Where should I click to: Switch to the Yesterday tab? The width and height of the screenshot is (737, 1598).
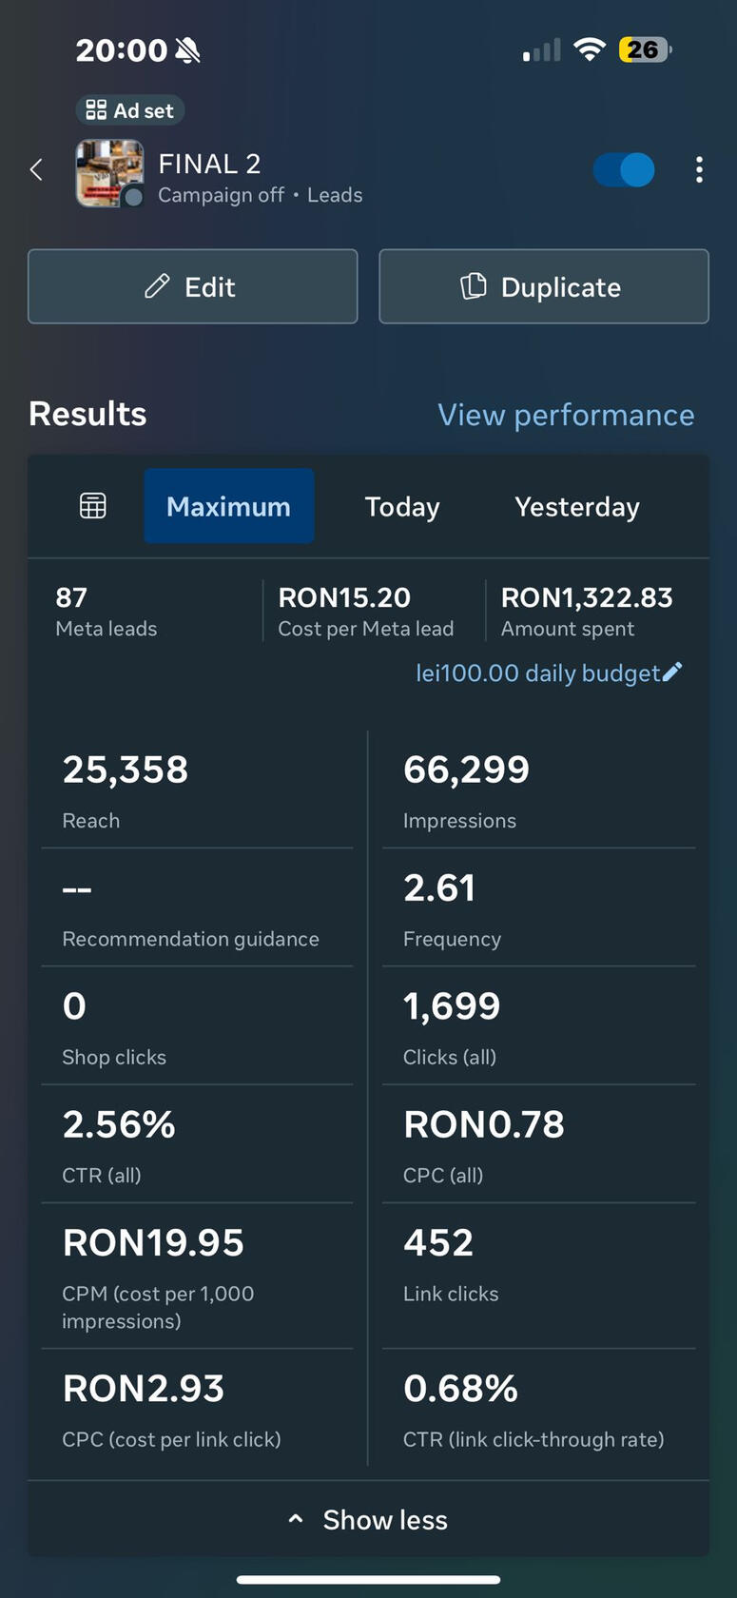click(576, 506)
